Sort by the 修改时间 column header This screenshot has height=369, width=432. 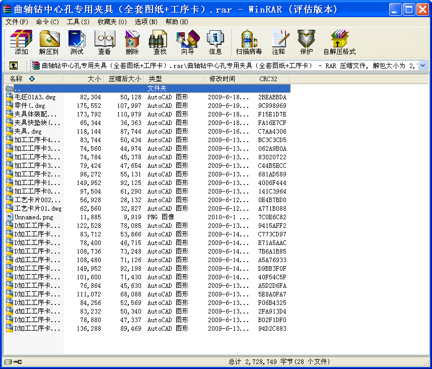coord(230,79)
